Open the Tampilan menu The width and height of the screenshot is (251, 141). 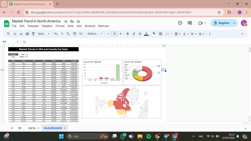(x=33, y=26)
